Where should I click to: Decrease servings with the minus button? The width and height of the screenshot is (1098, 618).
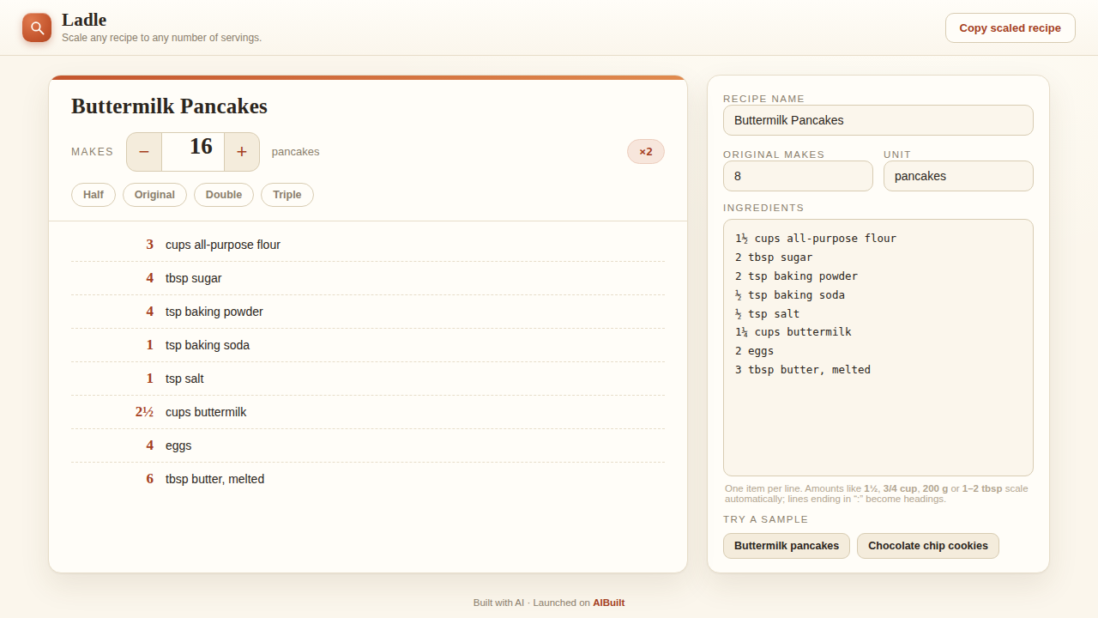tap(144, 152)
